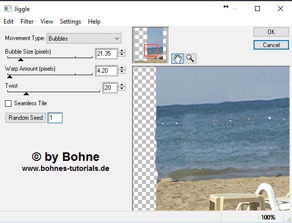Screen dimensions: 292x223
Task: Enable the Seamless Tile checkbox
Action: click(x=8, y=103)
